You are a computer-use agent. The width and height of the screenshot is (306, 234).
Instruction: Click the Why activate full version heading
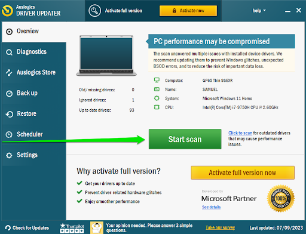coord(118,171)
